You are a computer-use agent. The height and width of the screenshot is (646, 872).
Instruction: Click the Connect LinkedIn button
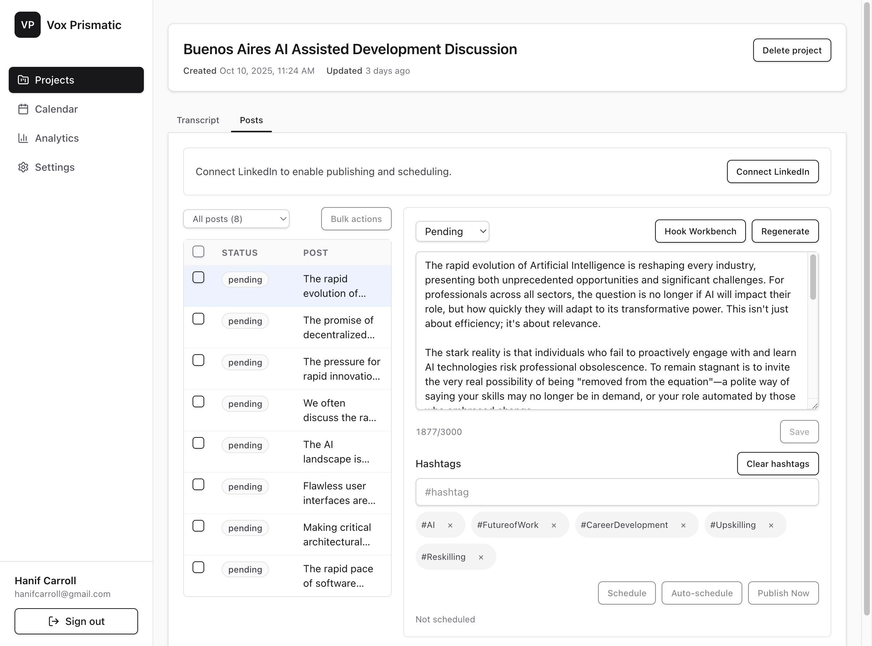[772, 171]
